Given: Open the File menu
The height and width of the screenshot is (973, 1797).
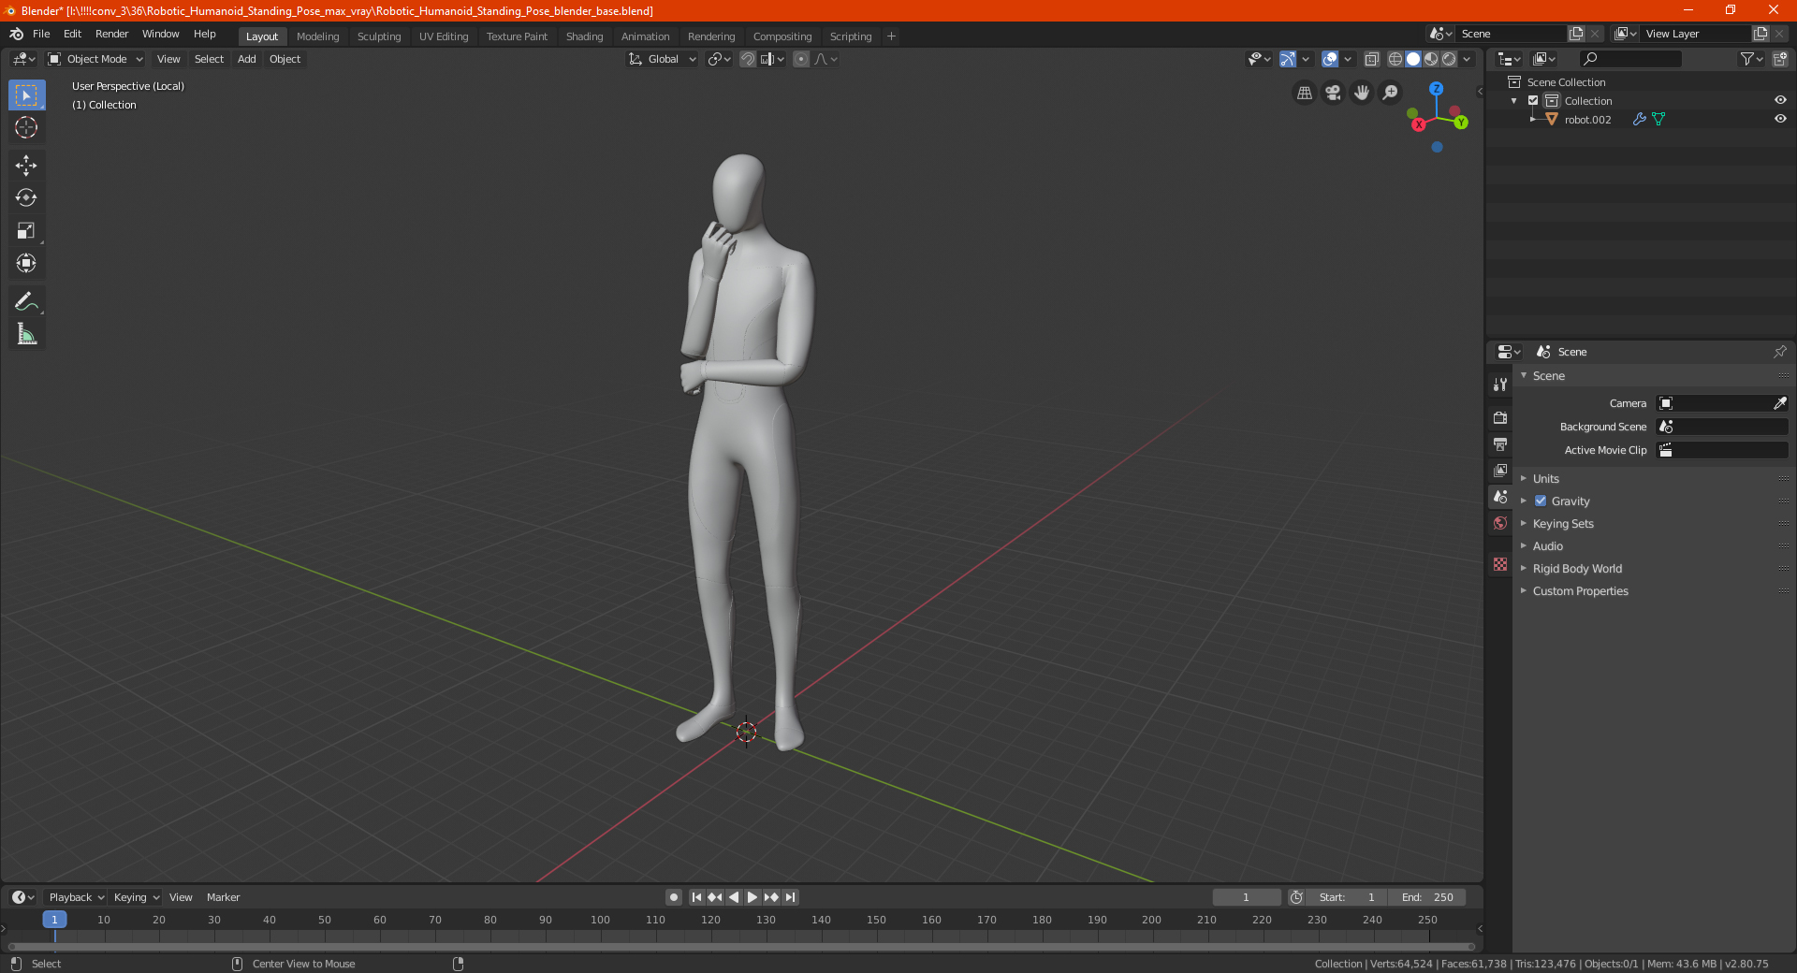Looking at the screenshot, I should [x=41, y=34].
